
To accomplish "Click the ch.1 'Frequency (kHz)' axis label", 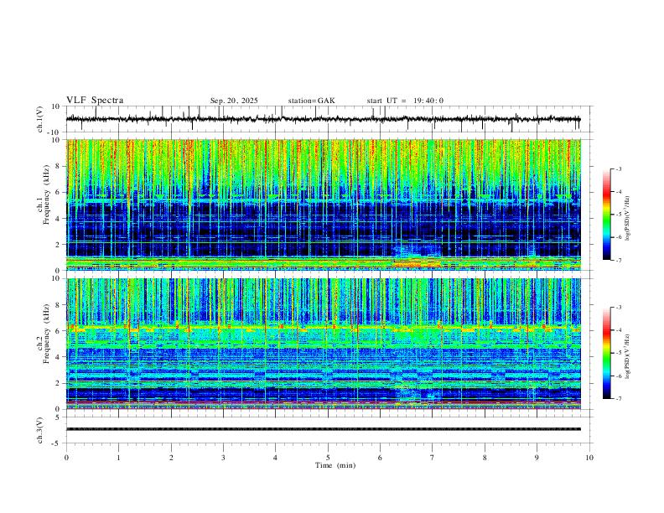I will click(47, 194).
